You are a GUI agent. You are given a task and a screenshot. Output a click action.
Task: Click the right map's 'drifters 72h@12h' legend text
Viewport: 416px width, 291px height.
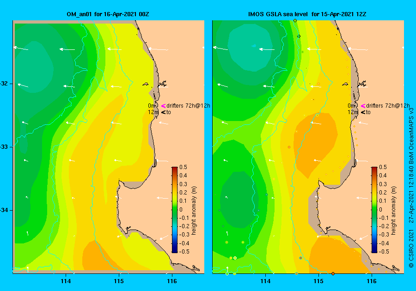[x=388, y=106]
